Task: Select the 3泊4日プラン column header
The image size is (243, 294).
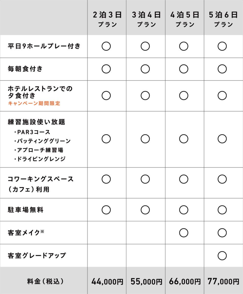Action: 146,19
